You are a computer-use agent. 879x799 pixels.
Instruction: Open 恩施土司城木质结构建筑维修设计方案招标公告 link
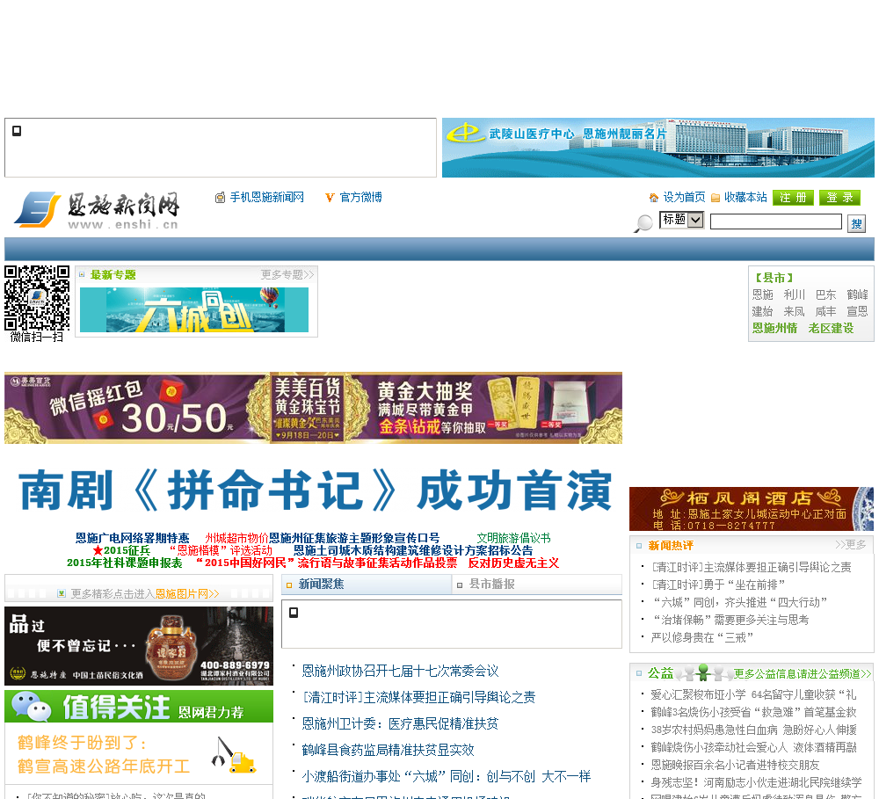413,550
